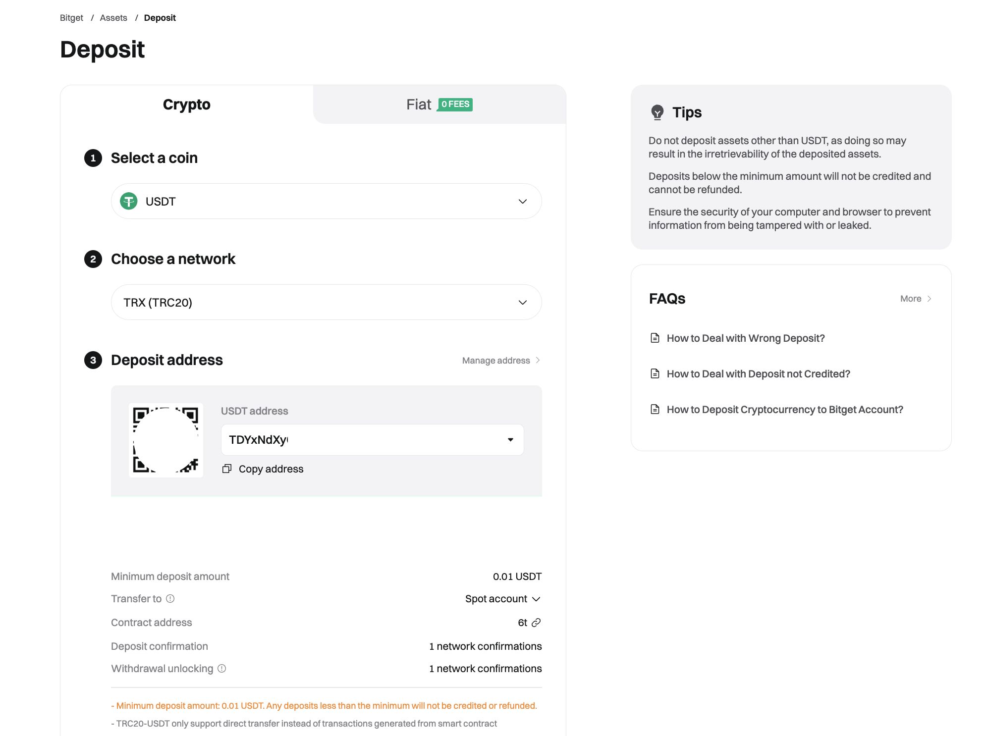Click the FAQ document icon for wrong deposit
The width and height of the screenshot is (986, 736).
(x=654, y=338)
